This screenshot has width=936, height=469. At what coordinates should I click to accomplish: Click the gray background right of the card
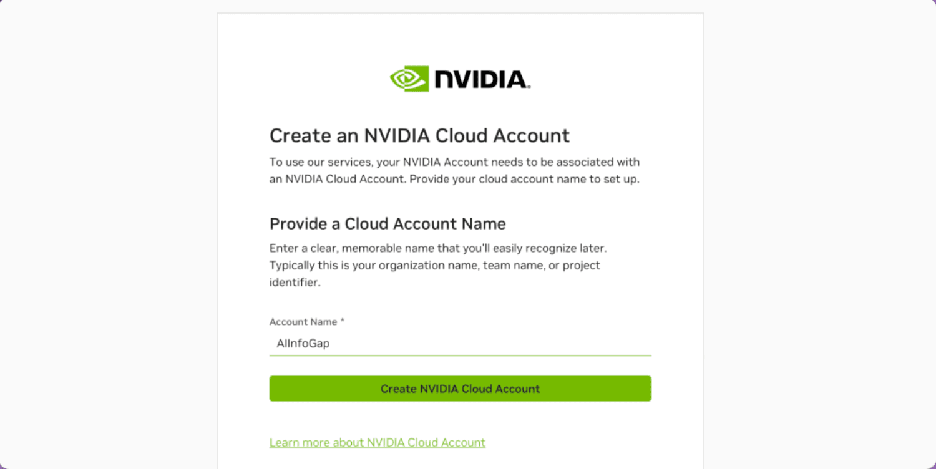click(x=820, y=237)
